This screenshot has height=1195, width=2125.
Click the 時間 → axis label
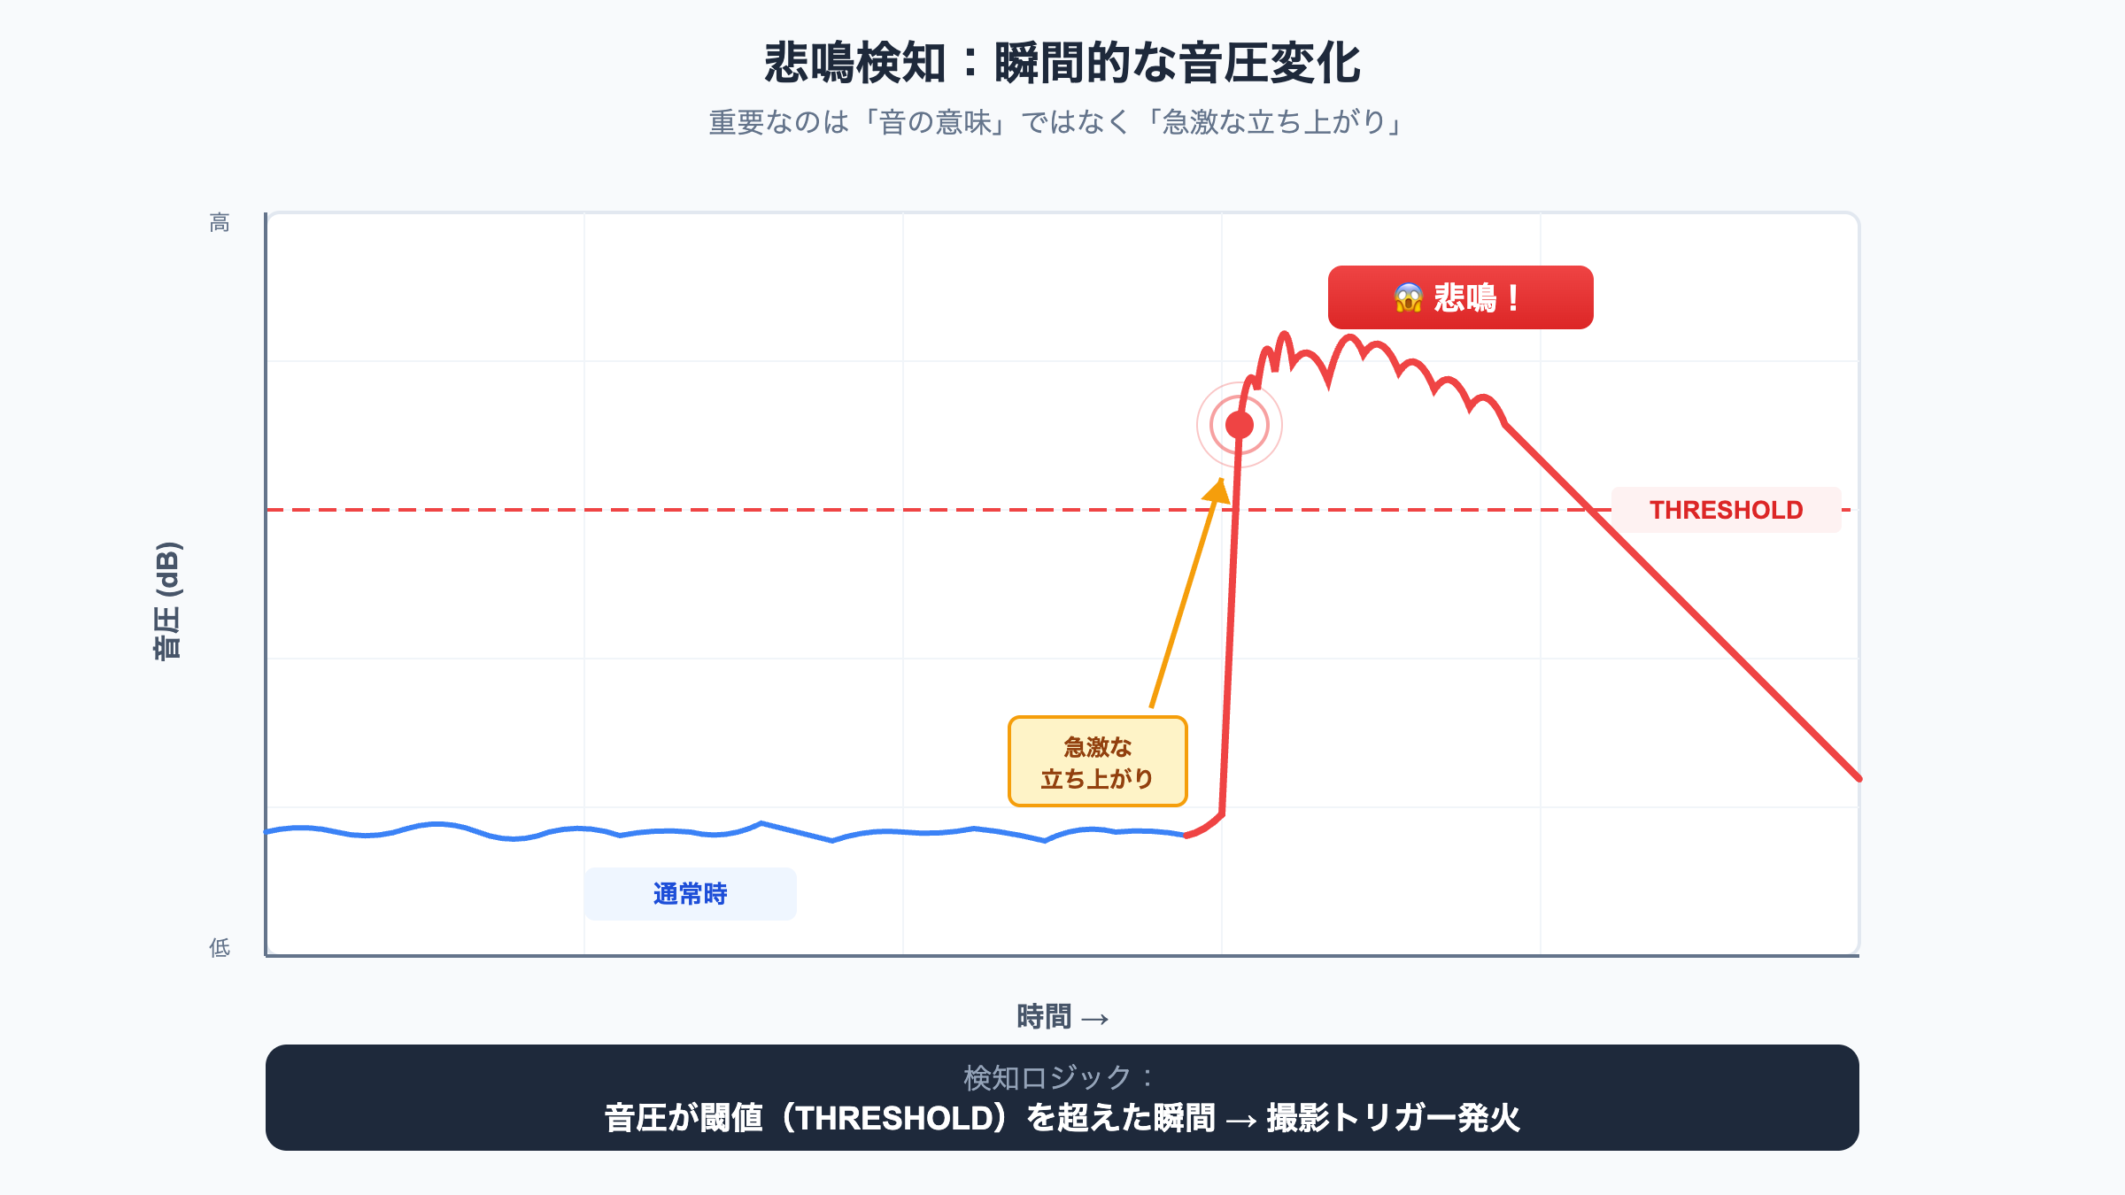[x=1062, y=1017]
